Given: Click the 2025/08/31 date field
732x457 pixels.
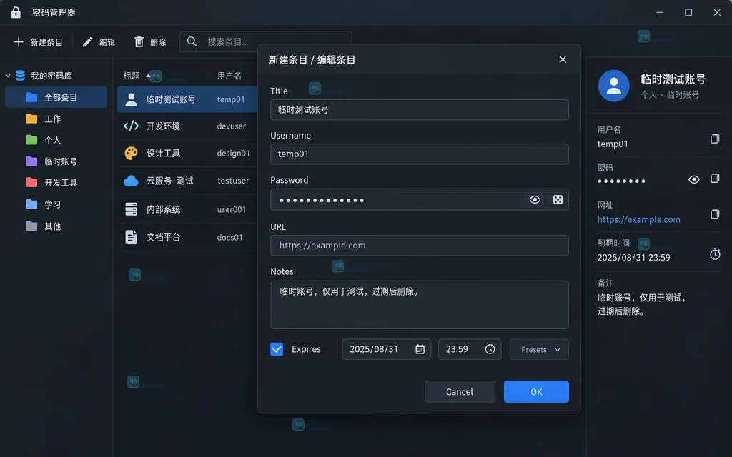Looking at the screenshot, I should 387,349.
